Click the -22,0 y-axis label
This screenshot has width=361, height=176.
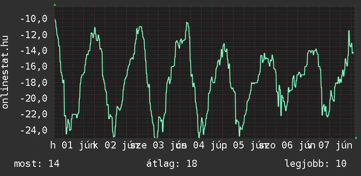pyautogui.click(x=34, y=114)
